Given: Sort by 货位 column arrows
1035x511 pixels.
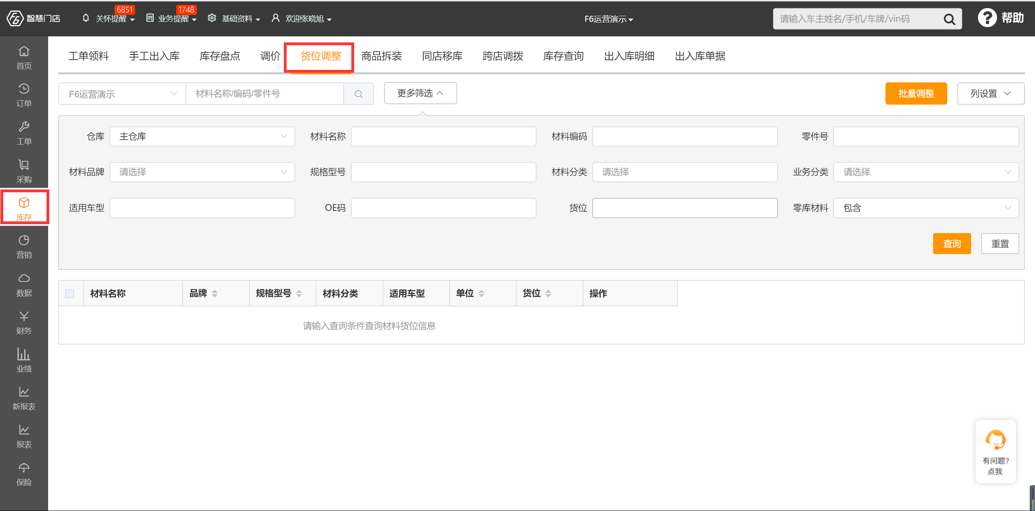Looking at the screenshot, I should [x=548, y=294].
